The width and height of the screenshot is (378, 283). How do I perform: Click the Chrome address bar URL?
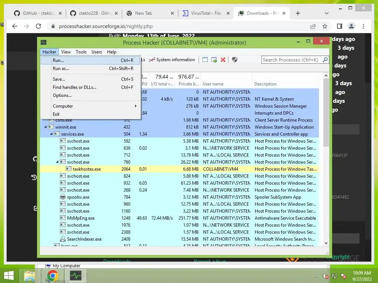point(106,26)
